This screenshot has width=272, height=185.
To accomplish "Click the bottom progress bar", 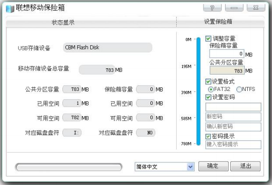I will [69, 167].
